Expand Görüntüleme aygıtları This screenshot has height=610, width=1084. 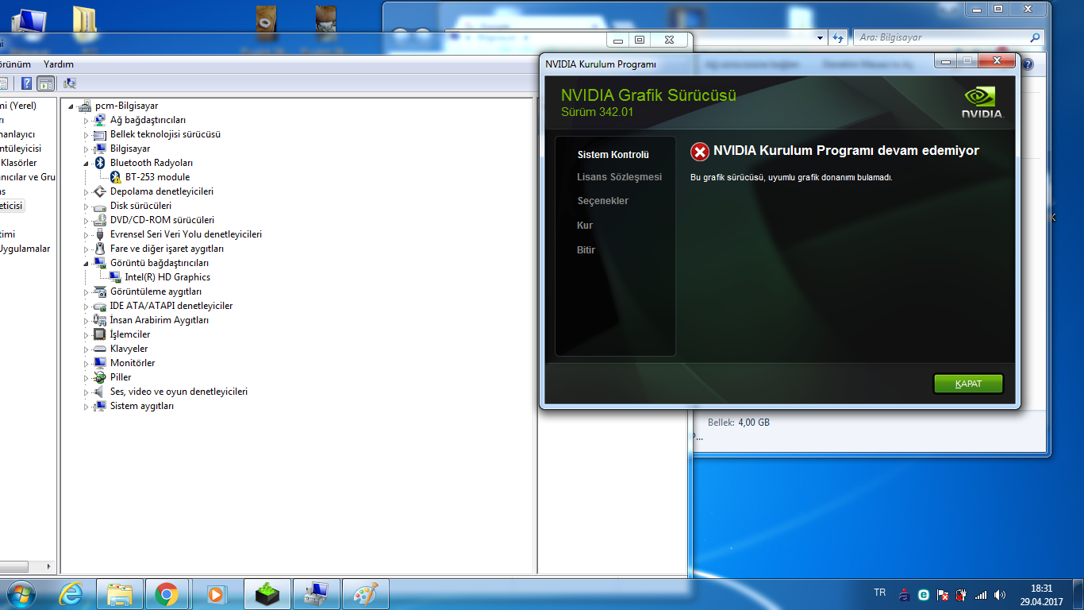(x=86, y=292)
